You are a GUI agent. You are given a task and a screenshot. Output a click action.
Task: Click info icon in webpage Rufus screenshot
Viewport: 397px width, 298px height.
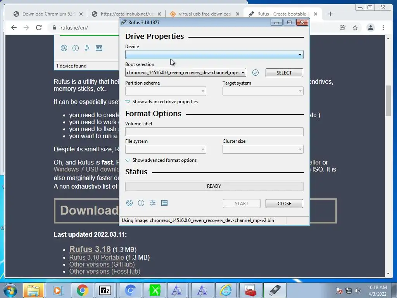(76, 48)
